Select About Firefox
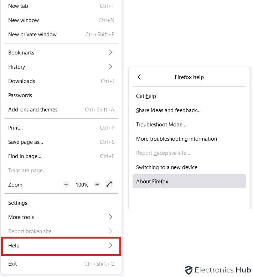Viewport: 253px width, 277px height. (x=152, y=182)
